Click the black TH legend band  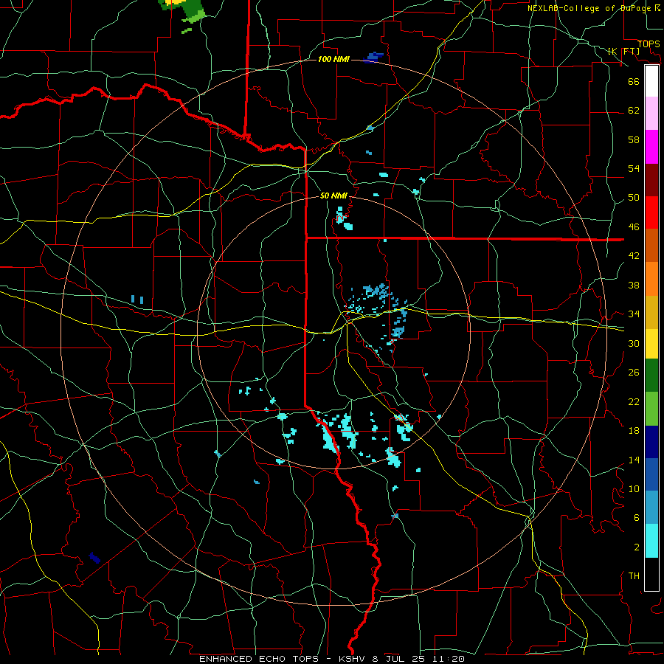(651, 574)
